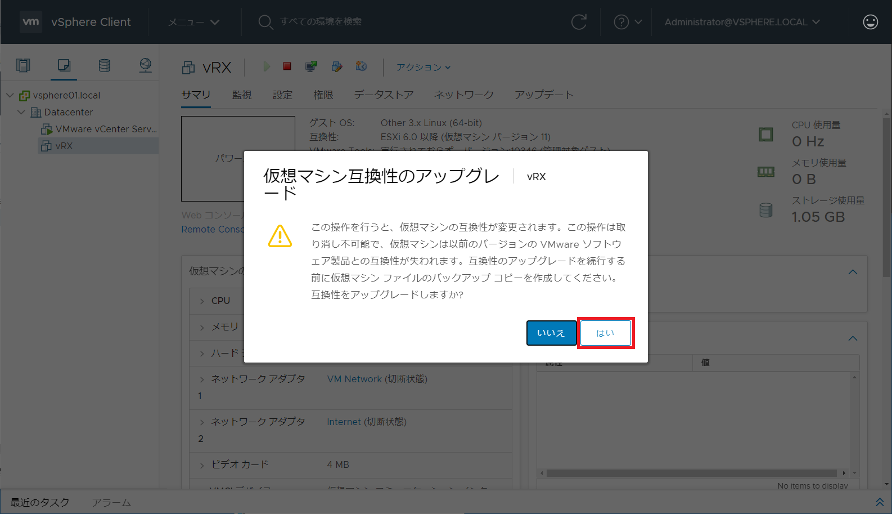Click the memory usage icon
The height and width of the screenshot is (514, 892).
click(765, 172)
